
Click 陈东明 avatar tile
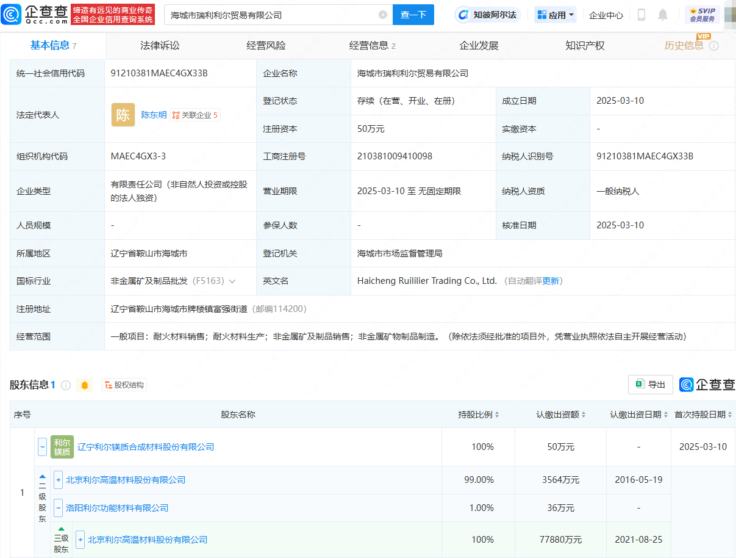point(123,115)
